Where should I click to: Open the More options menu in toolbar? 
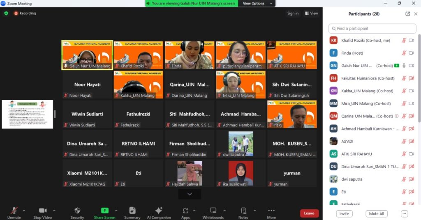point(271,211)
